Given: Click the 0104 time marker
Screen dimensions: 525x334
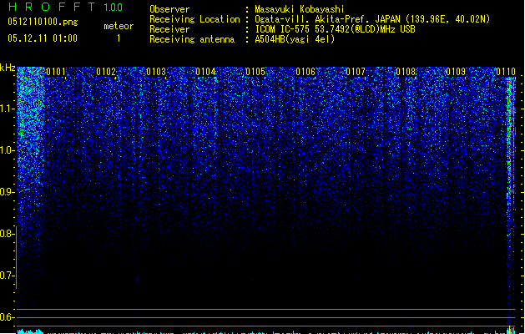Looking at the screenshot, I should coord(205,72).
